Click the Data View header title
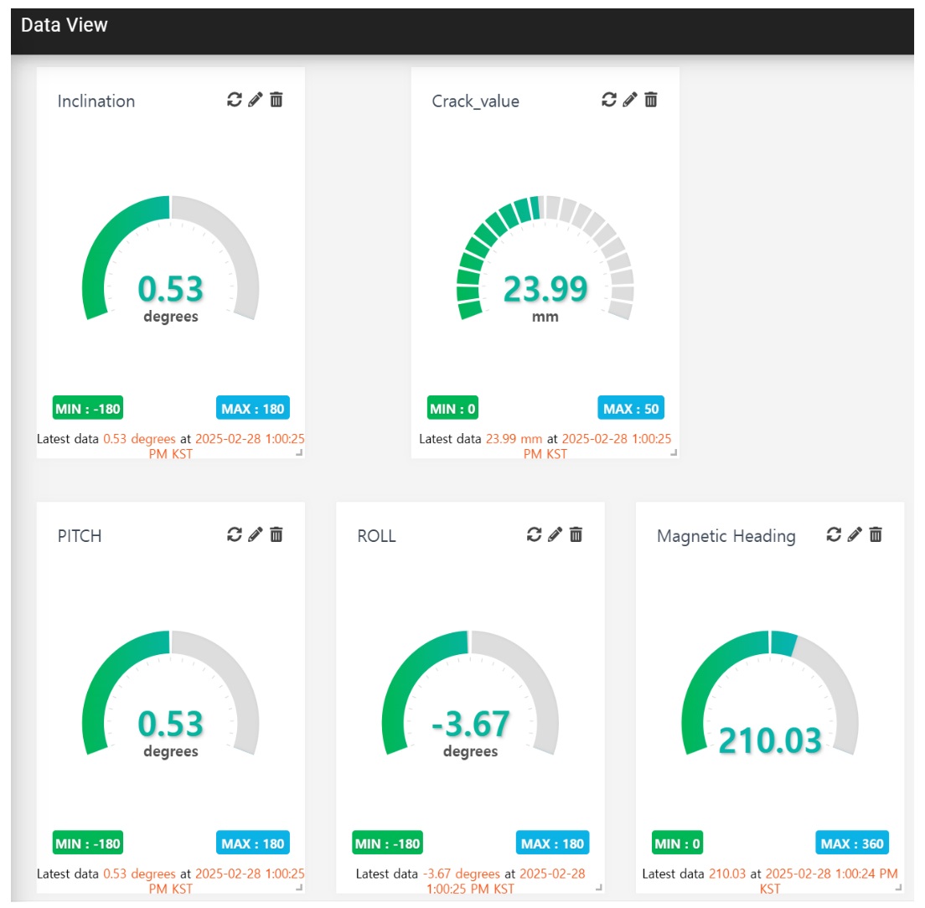Screen dimensions: 925x908 (x=65, y=25)
